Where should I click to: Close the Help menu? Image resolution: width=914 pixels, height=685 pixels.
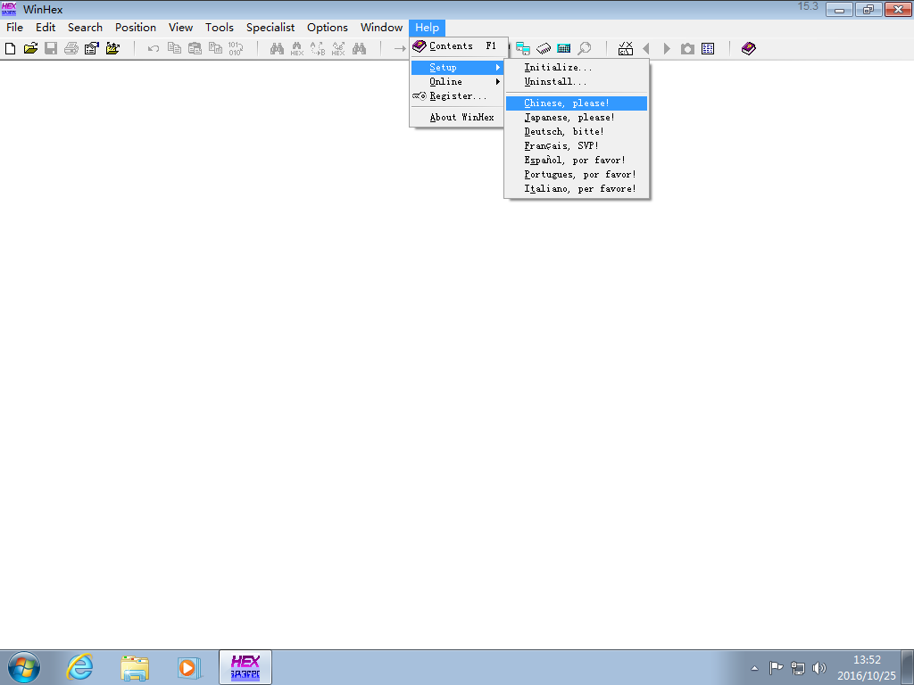tap(428, 28)
